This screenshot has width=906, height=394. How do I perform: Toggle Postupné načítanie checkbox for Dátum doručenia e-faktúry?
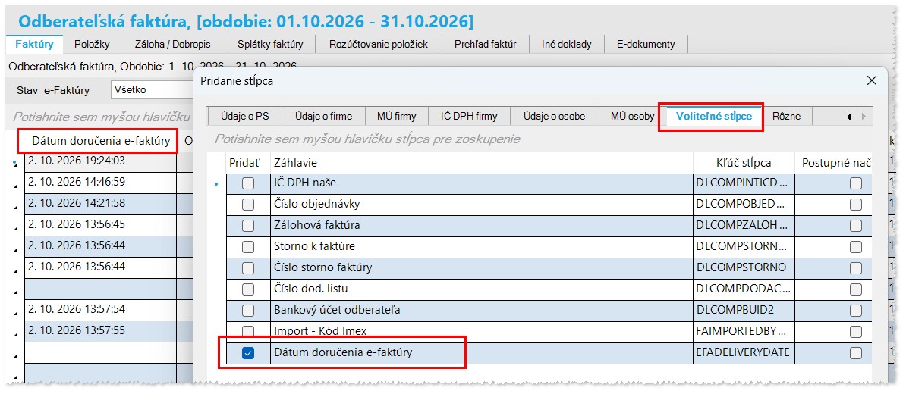(856, 353)
